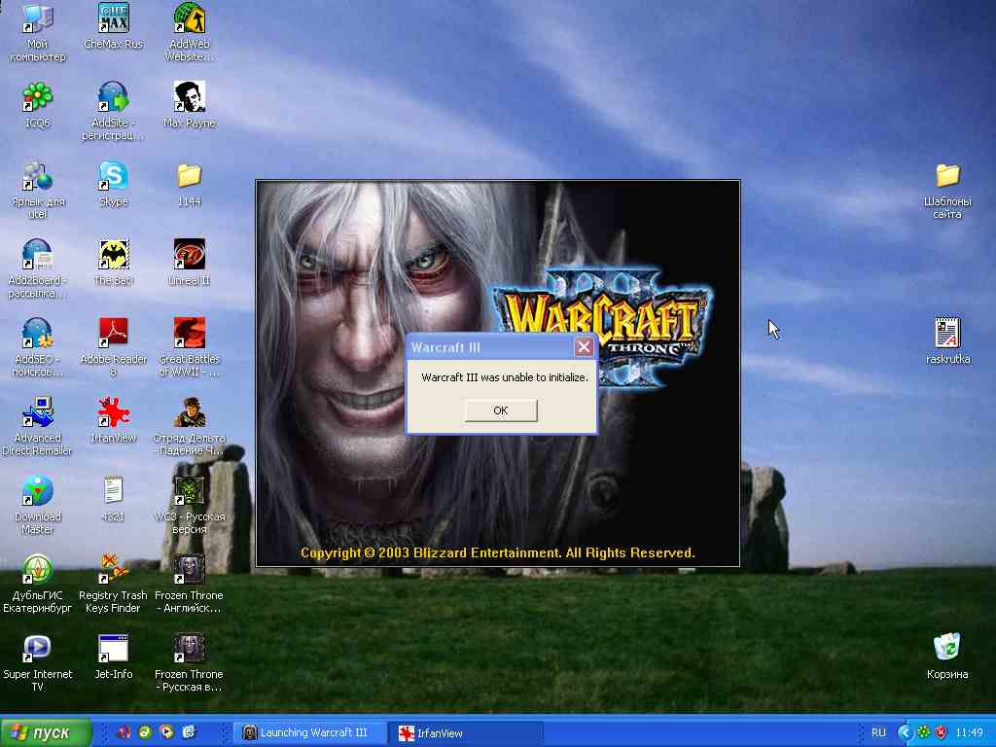Screen dimensions: 996x747
Task: Click OK in the Warcraft III error dialog
Action: coord(501,410)
